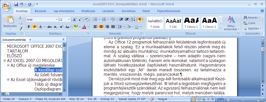Viewport: 266px width, 102px height.
Task: Redo the action in the quick access toolbar
Action: [30, 4]
